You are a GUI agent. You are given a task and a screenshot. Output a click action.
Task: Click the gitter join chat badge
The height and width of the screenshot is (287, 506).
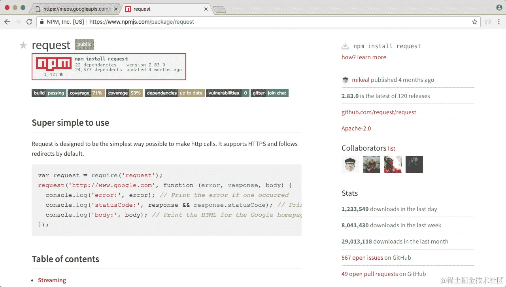pos(270,93)
